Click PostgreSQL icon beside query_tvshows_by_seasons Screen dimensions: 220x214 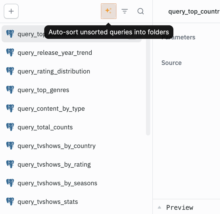pyautogui.click(x=10, y=183)
